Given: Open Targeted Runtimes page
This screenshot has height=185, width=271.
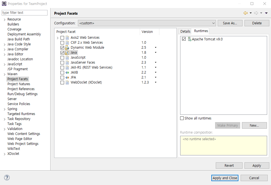Looking at the screenshot, I should coord(21,114).
